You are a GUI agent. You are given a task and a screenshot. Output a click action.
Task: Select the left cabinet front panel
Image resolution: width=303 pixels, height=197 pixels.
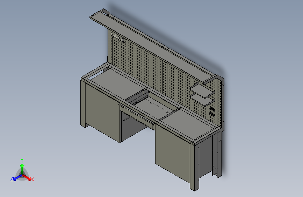[x=102, y=113]
